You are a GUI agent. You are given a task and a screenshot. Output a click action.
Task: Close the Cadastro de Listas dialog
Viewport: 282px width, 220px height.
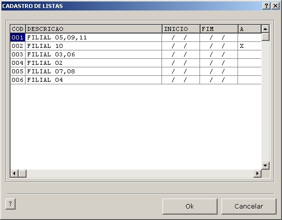point(275,6)
